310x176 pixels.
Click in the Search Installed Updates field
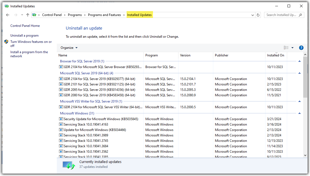click(x=281, y=15)
